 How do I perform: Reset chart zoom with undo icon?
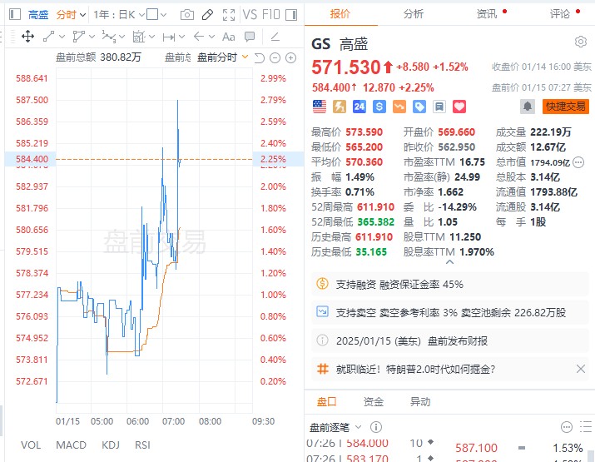(259, 57)
